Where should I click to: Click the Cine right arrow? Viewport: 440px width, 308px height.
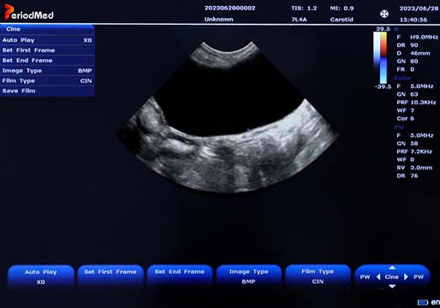point(406,276)
